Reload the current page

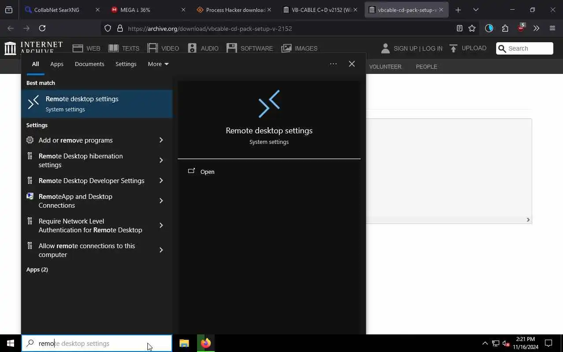point(42,28)
